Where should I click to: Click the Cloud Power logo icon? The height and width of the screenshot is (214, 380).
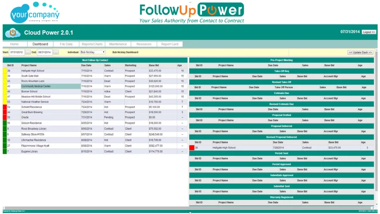click(x=13, y=33)
